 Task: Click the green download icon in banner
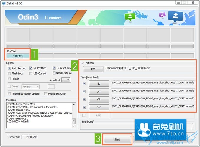pyautogui.click(x=130, y=17)
